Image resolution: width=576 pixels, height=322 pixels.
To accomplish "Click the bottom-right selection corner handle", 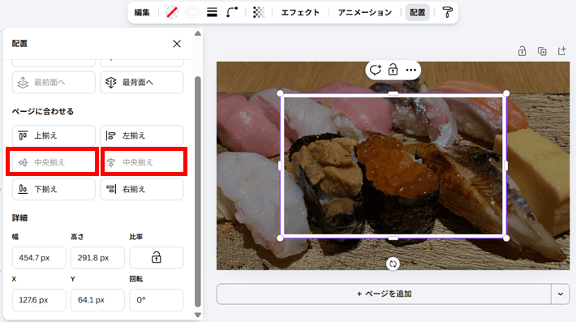I will pos(506,238).
